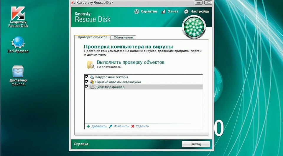Viewport: 283px width, 156px height.
Task: Click Удалить to remove the selected object
Action: click(x=142, y=126)
